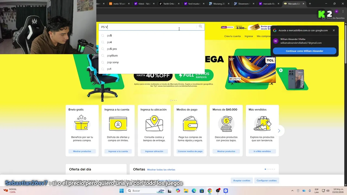This screenshot has height=195, width=347.
Task: Open File Explorer from the taskbar
Action: pos(186,191)
